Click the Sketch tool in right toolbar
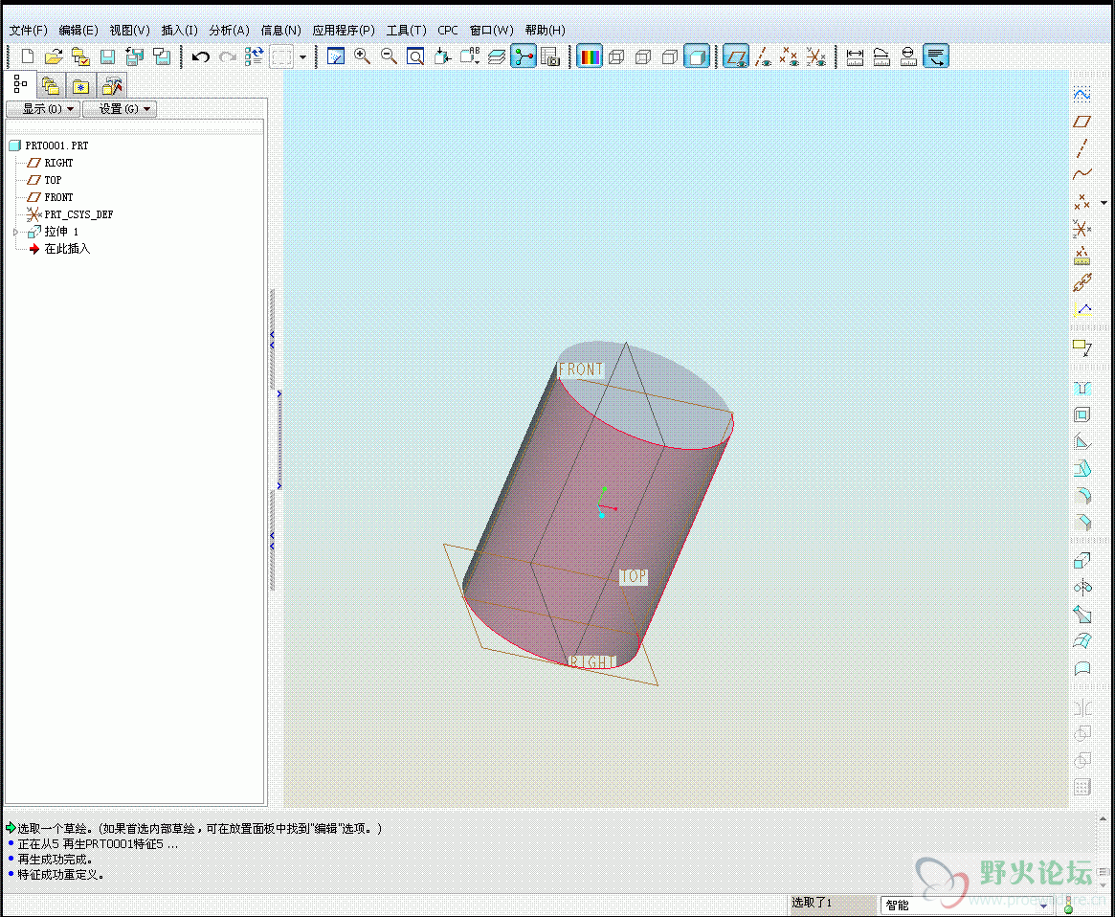 pyautogui.click(x=1082, y=94)
